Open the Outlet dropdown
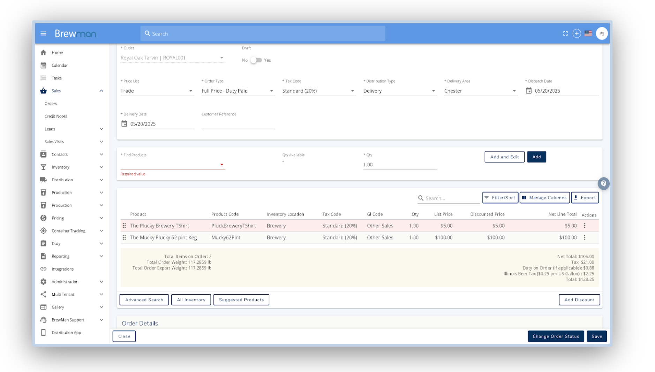Screen dimensions: 655x372 click(x=173, y=58)
